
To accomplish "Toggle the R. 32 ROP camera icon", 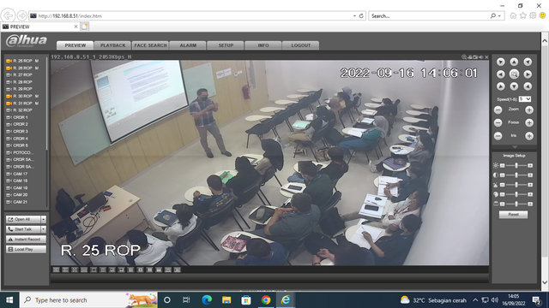I will [9, 110].
